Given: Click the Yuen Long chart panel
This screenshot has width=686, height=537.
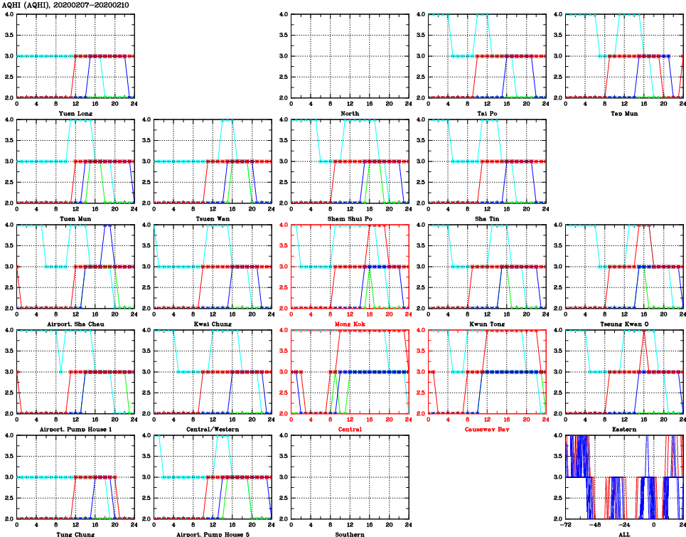Looking at the screenshot, I should pos(75,55).
